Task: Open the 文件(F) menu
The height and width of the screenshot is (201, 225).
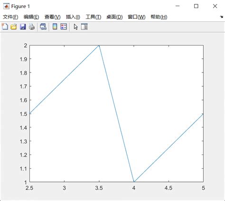Action: [10, 17]
